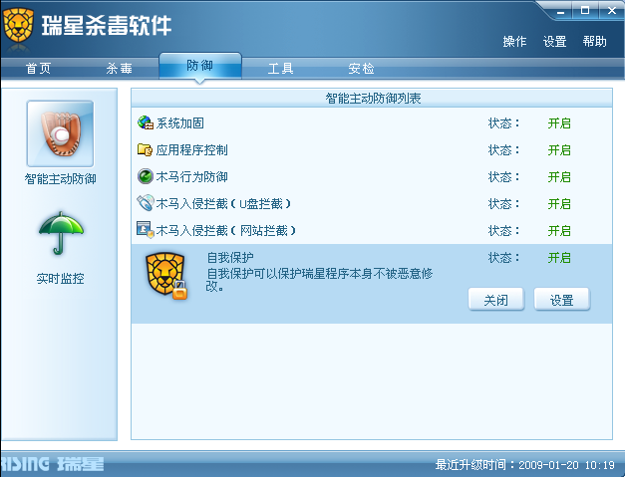
Task: Click the 网站拦截 shield monitor icon
Action: (146, 230)
